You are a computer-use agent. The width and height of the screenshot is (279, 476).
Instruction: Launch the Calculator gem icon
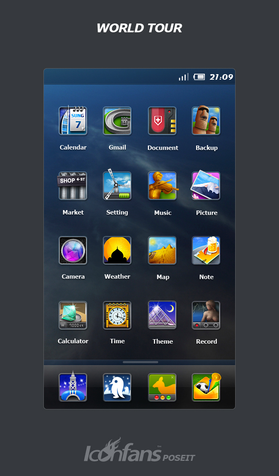(x=73, y=315)
